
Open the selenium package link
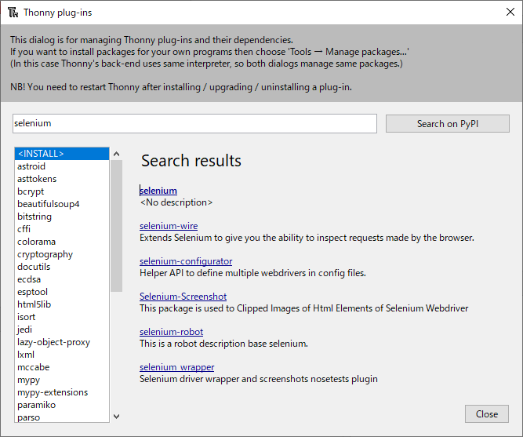pyautogui.click(x=158, y=191)
